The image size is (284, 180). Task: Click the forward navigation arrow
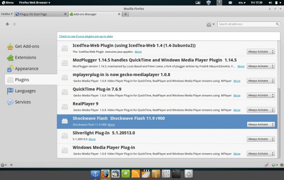14,24
